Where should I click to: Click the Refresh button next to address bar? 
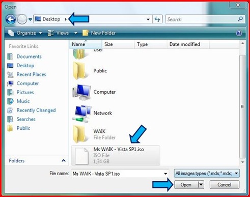[x=157, y=19]
